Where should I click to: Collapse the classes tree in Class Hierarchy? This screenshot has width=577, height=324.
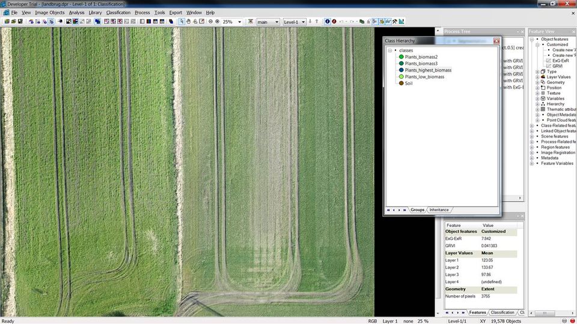pyautogui.click(x=389, y=50)
